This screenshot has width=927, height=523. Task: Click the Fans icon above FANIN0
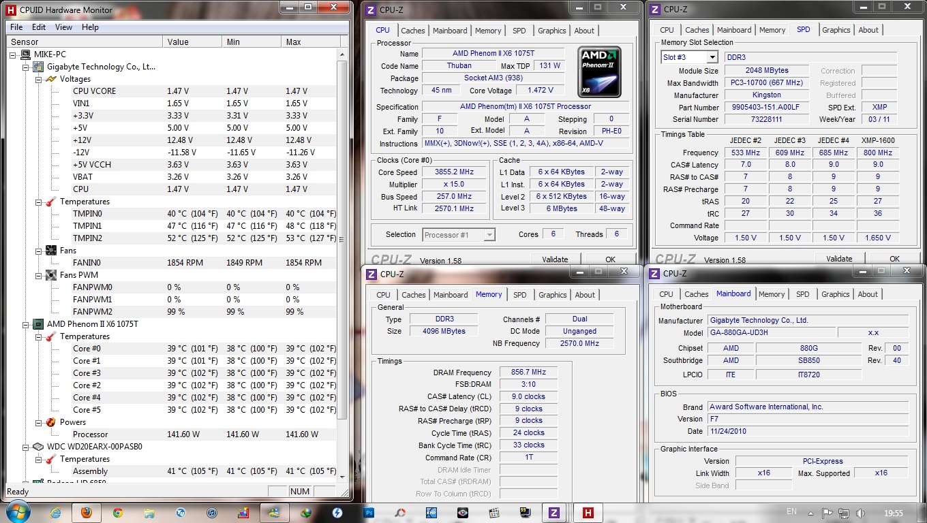[51, 251]
